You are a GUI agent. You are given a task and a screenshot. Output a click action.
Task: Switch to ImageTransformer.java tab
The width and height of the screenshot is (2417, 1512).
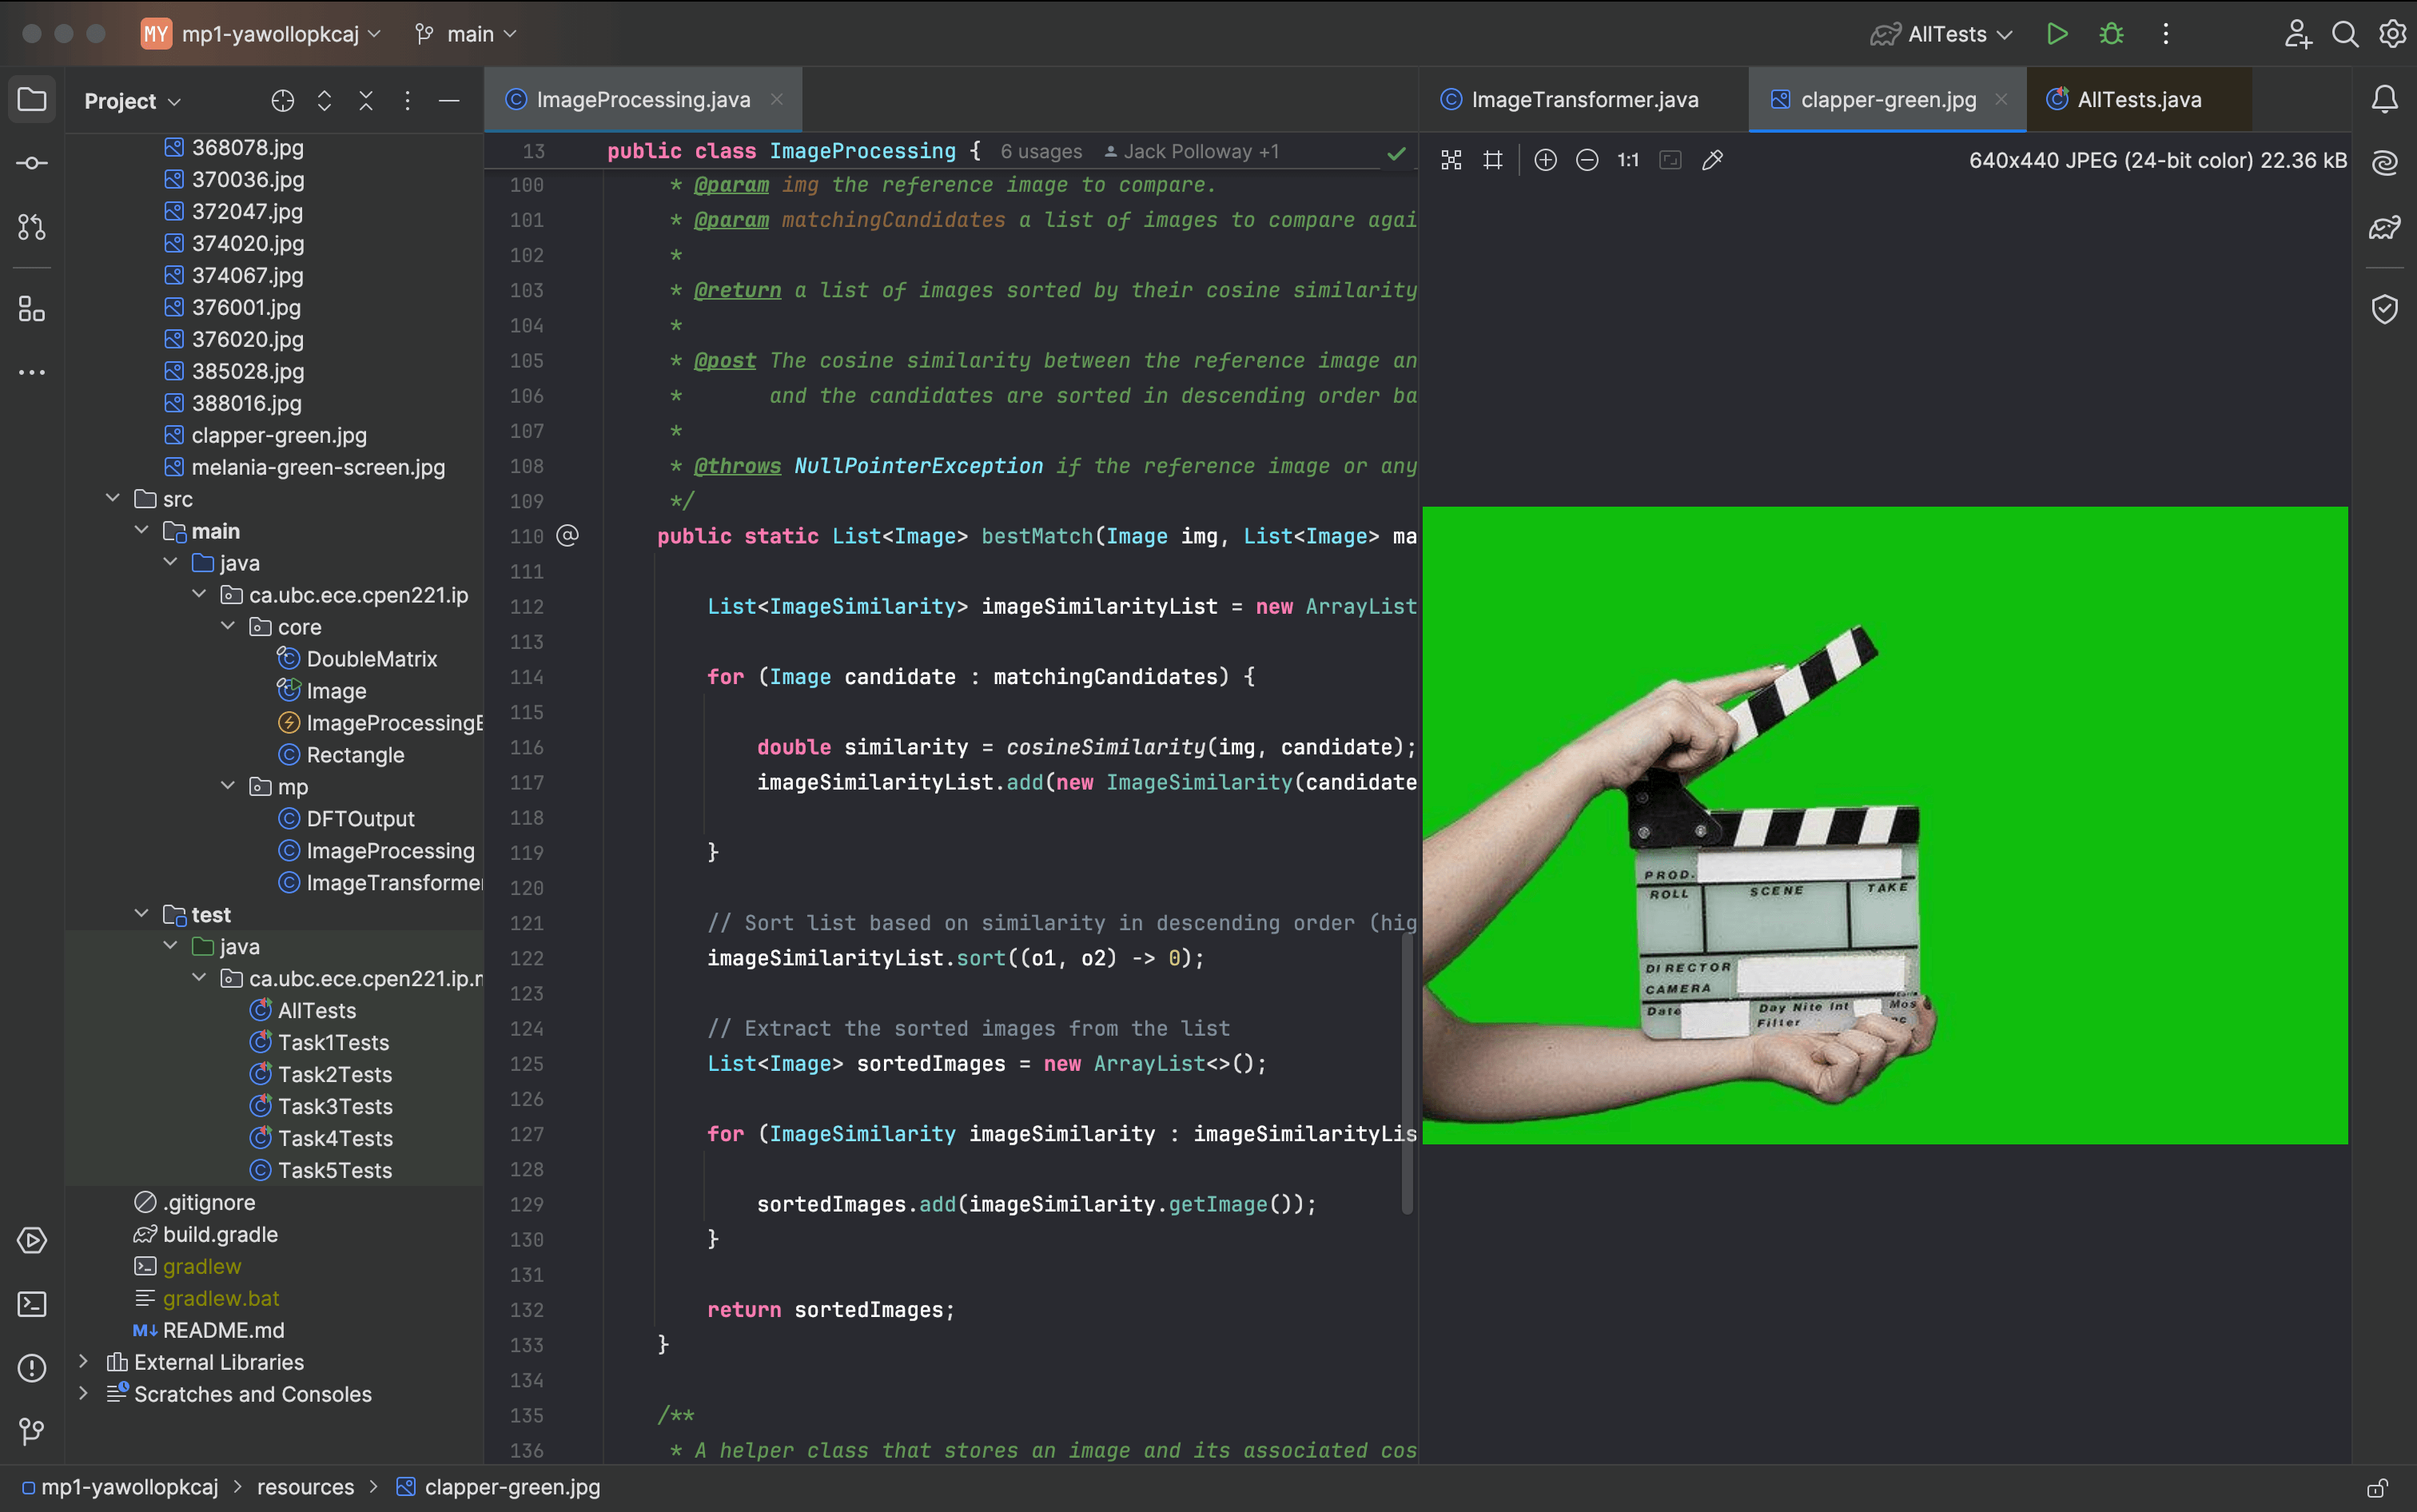coord(1585,99)
